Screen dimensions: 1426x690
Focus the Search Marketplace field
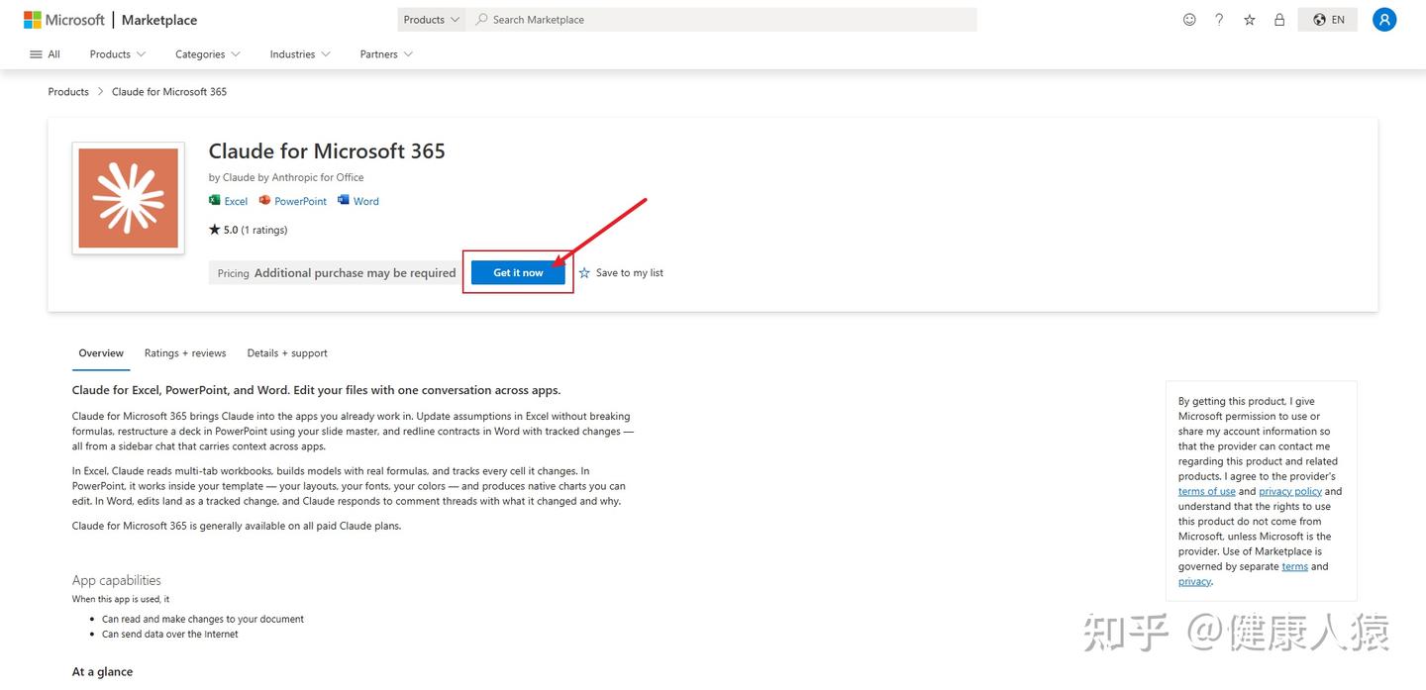723,20
